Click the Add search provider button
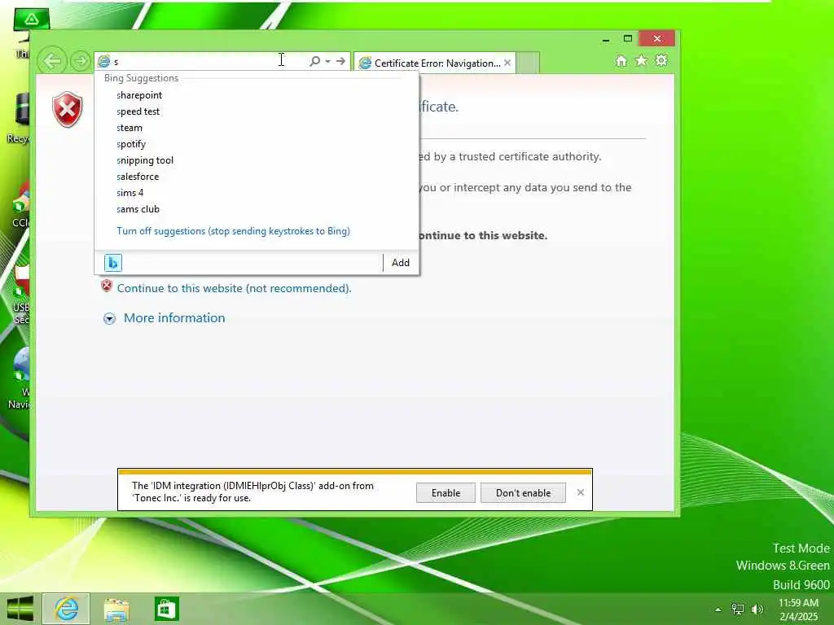834x625 pixels. (x=401, y=263)
